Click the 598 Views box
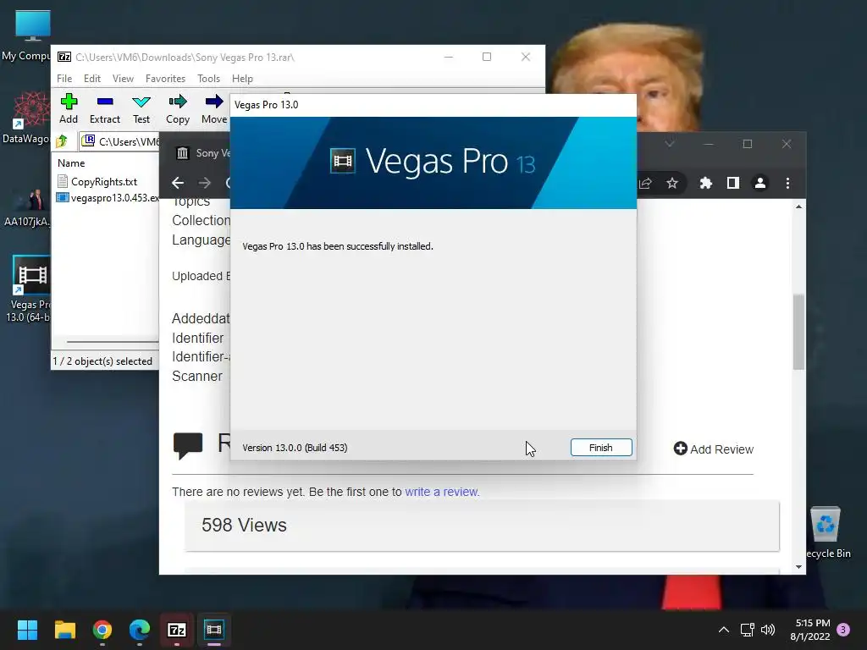867x650 pixels. point(482,525)
